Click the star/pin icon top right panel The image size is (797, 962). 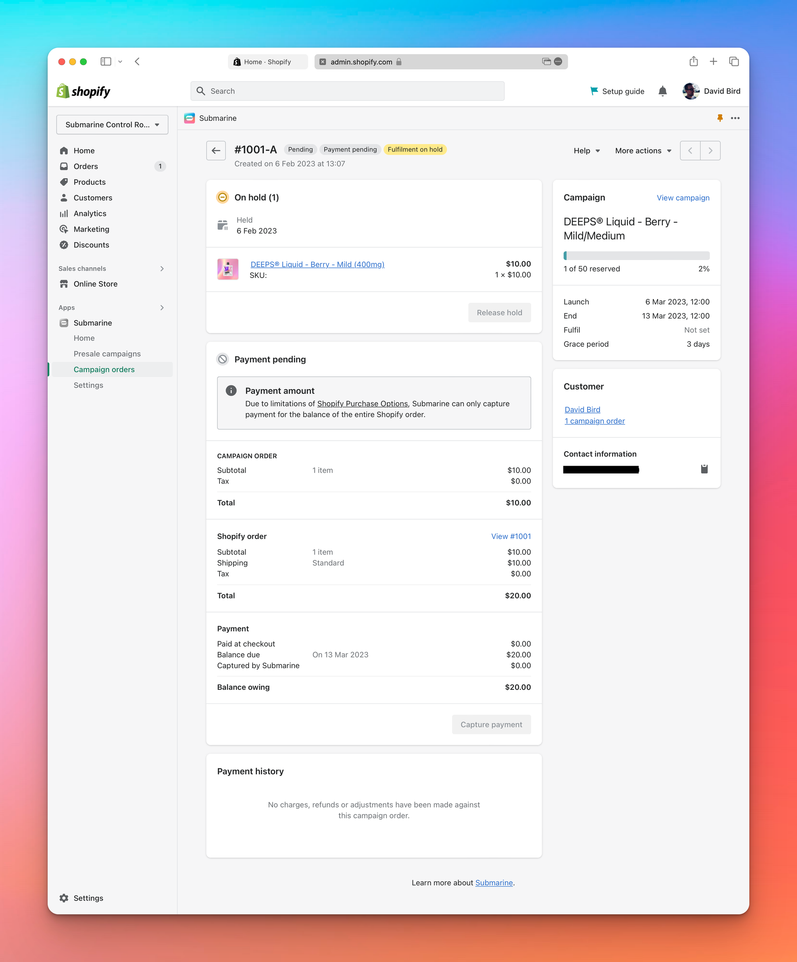720,118
